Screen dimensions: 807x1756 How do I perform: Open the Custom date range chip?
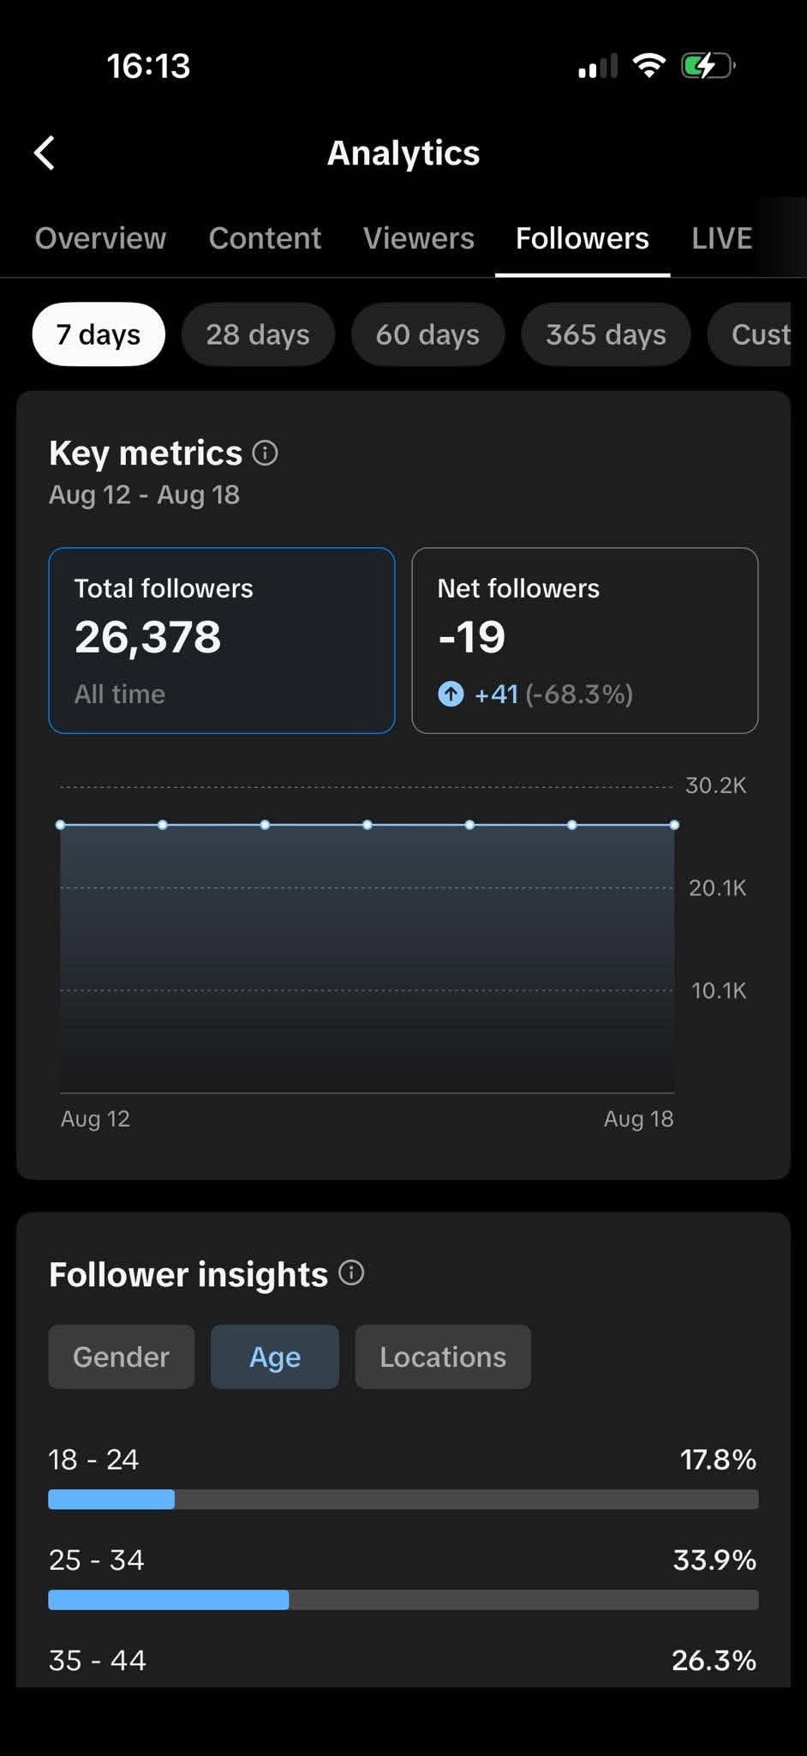pos(750,334)
